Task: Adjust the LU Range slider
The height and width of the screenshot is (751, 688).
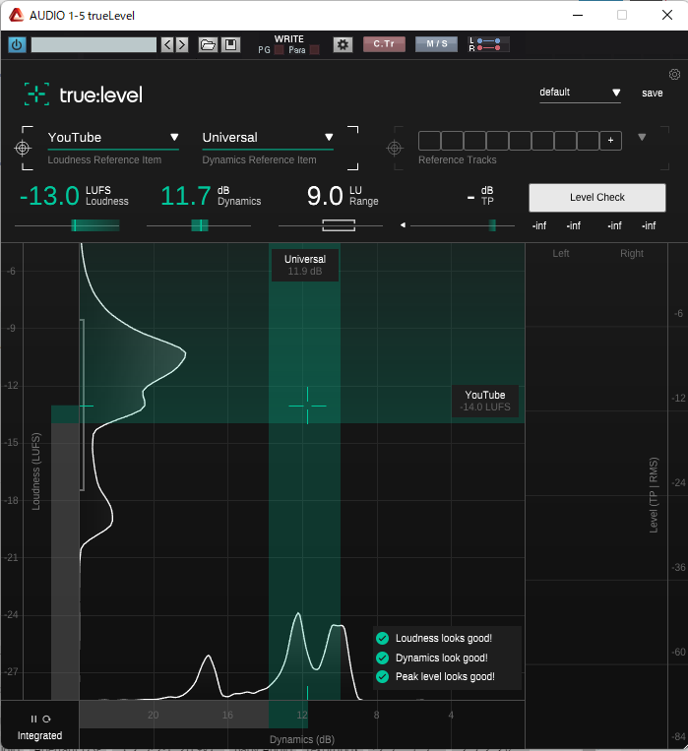Action: [x=331, y=225]
